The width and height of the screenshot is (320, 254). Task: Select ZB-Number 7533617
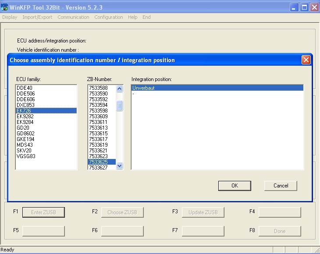(x=102, y=139)
